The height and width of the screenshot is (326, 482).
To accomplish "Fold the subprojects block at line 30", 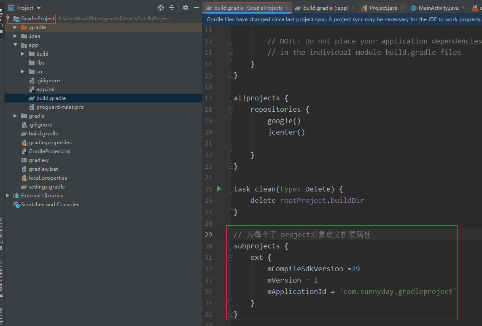I will coord(231,246).
